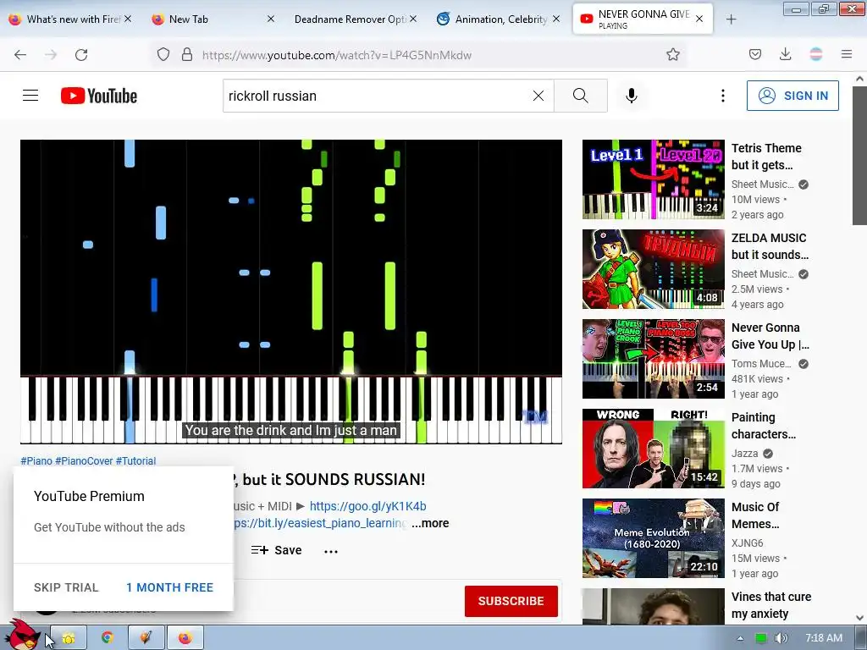
Task: Open a new browser tab
Action: tap(731, 19)
